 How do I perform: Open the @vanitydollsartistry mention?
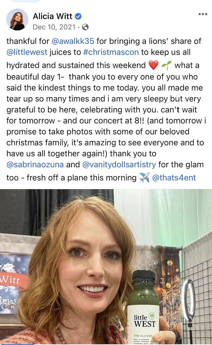coord(119,165)
